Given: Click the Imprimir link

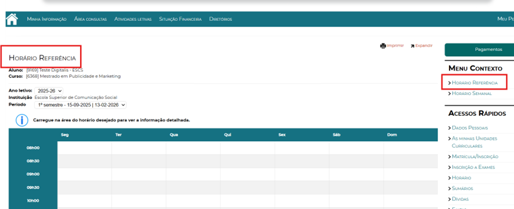Looking at the screenshot, I should (x=395, y=46).
